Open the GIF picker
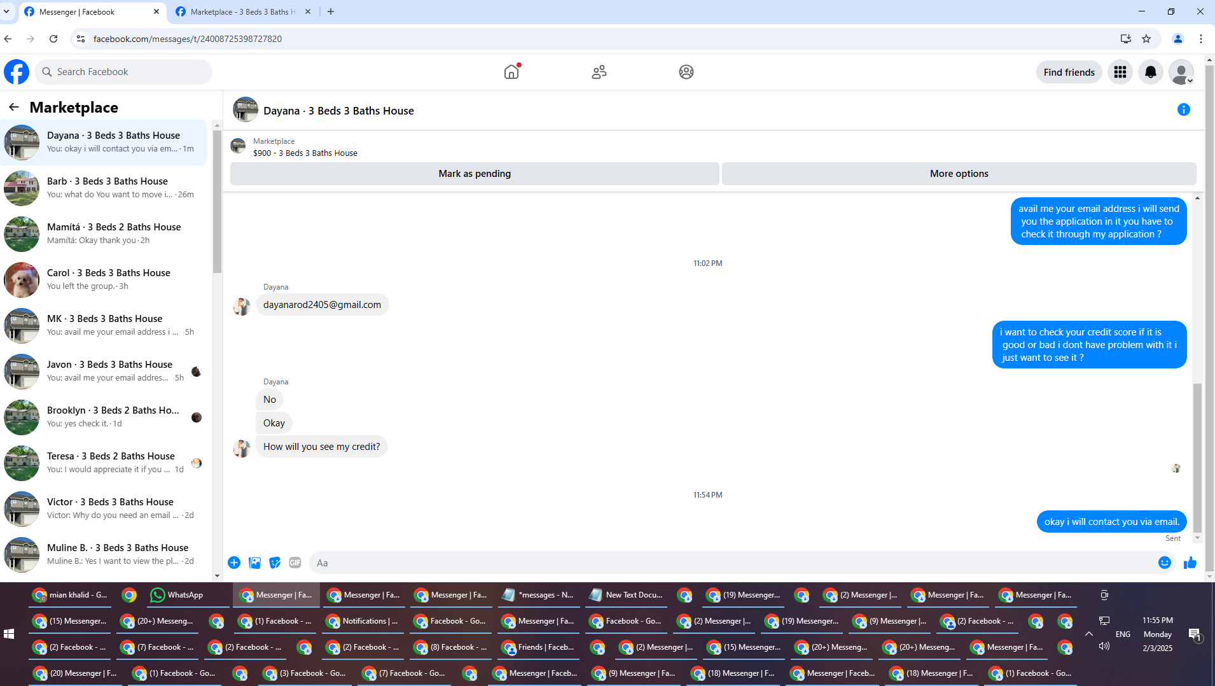This screenshot has width=1215, height=686. click(x=295, y=563)
